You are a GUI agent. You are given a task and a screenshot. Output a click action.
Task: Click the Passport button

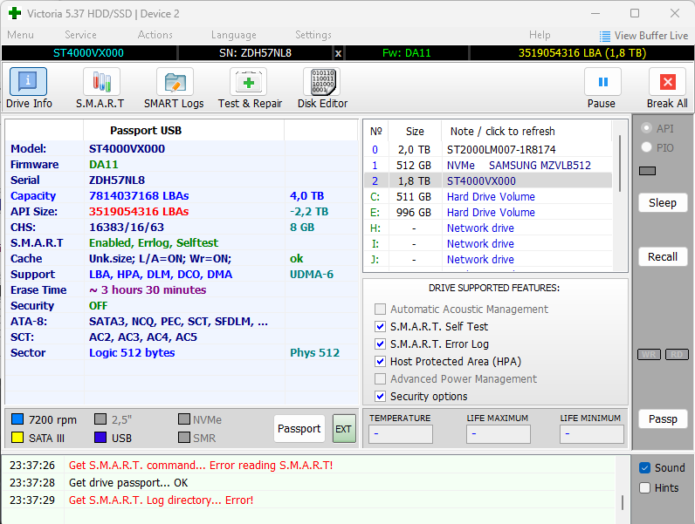click(299, 428)
